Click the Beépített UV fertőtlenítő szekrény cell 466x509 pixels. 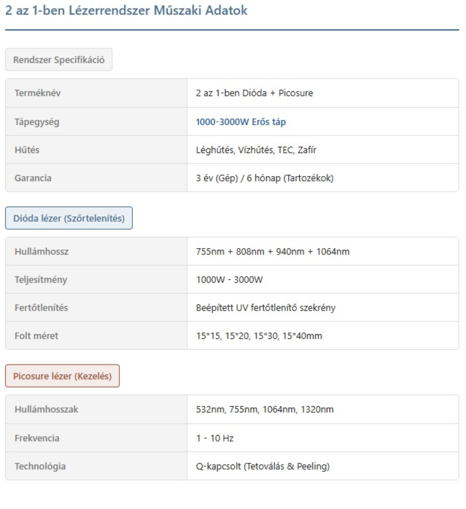click(x=323, y=307)
